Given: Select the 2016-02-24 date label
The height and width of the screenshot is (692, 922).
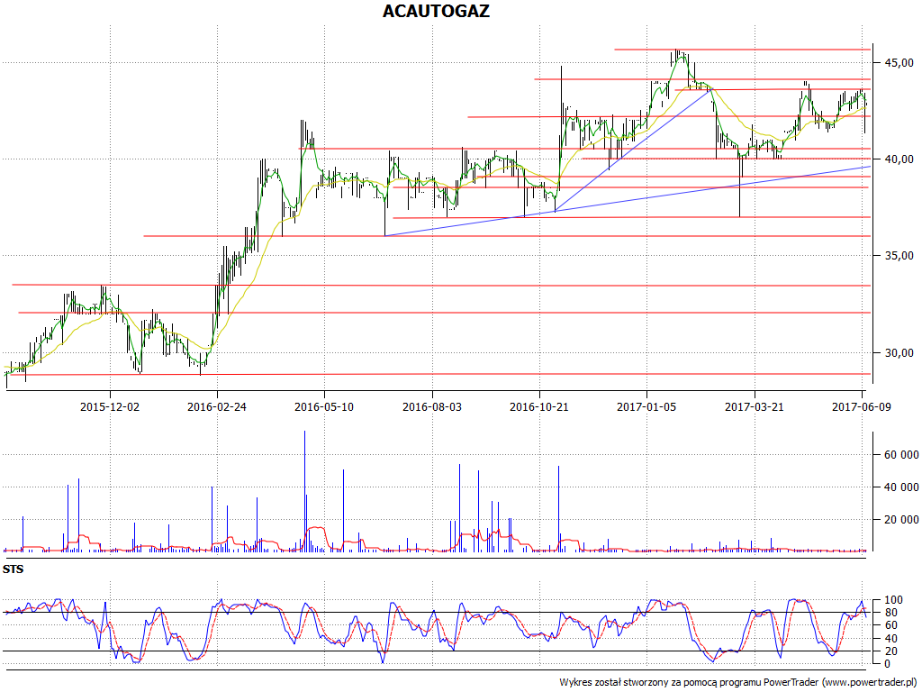Looking at the screenshot, I should [x=217, y=406].
